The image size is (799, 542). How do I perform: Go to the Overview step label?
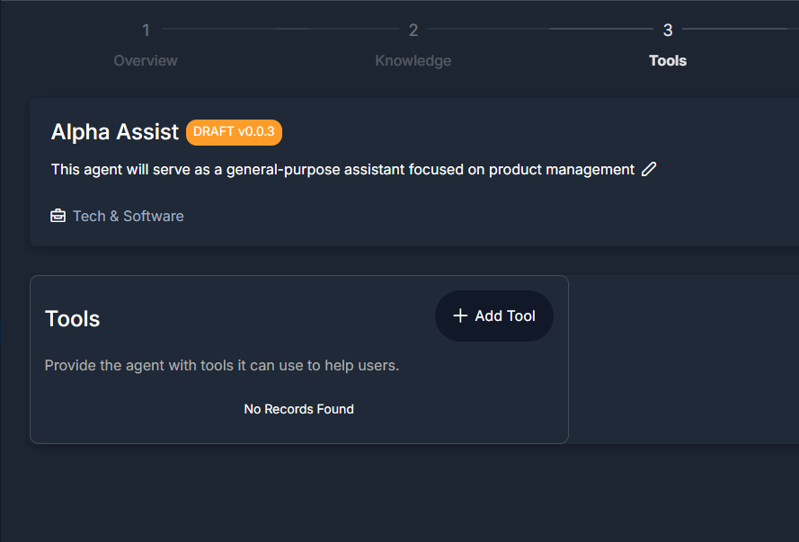[146, 60]
